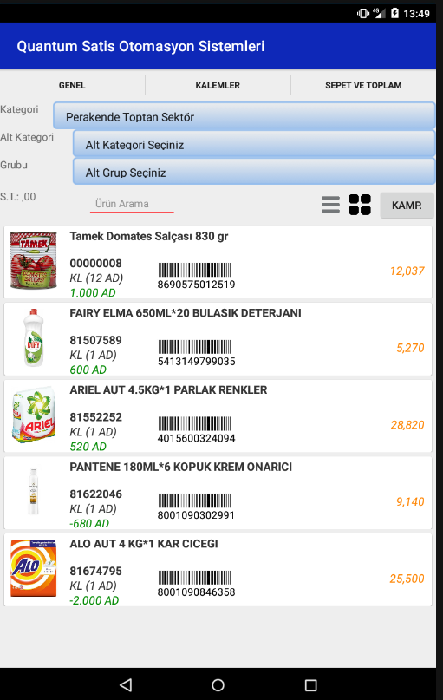Switch to the GENEL tab
443x700 pixels.
72,85
